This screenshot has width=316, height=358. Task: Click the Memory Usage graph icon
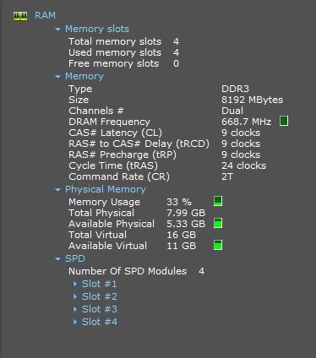click(218, 201)
